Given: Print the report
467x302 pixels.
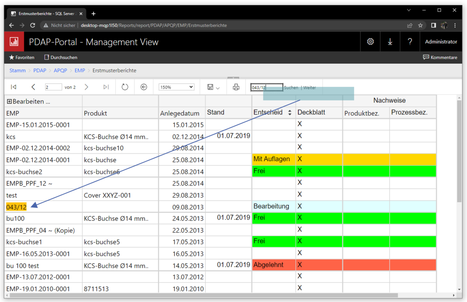Looking at the screenshot, I should click(236, 87).
